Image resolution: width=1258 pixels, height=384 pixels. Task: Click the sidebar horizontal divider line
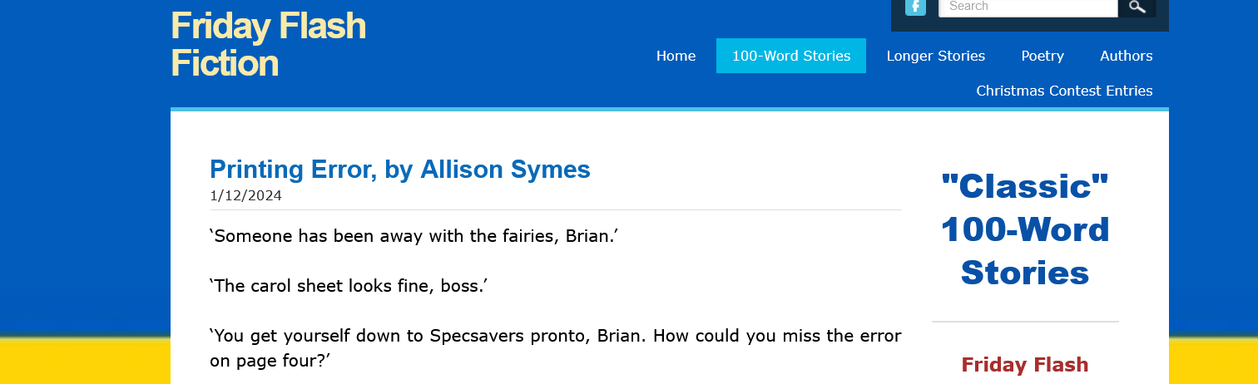tap(1025, 322)
